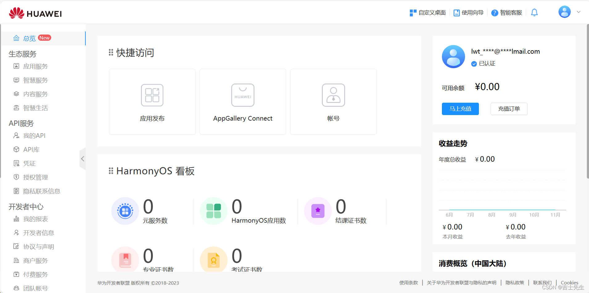Viewport: 589px width, 293px height.
Task: Click the 隐私联系信息 icon
Action: (x=16, y=191)
